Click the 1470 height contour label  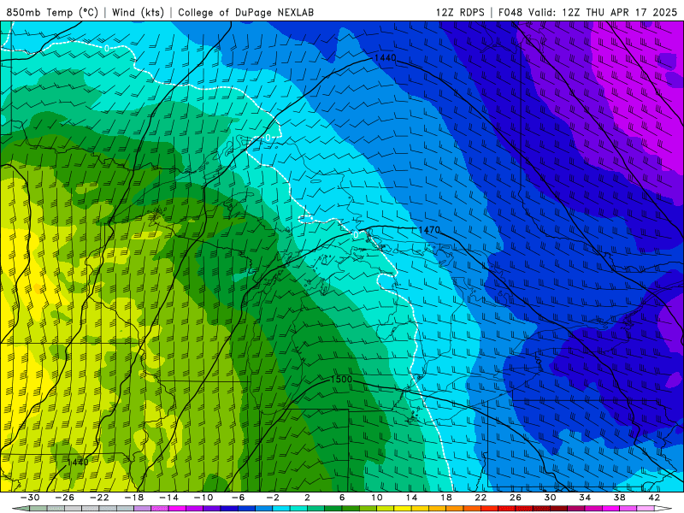(x=429, y=229)
